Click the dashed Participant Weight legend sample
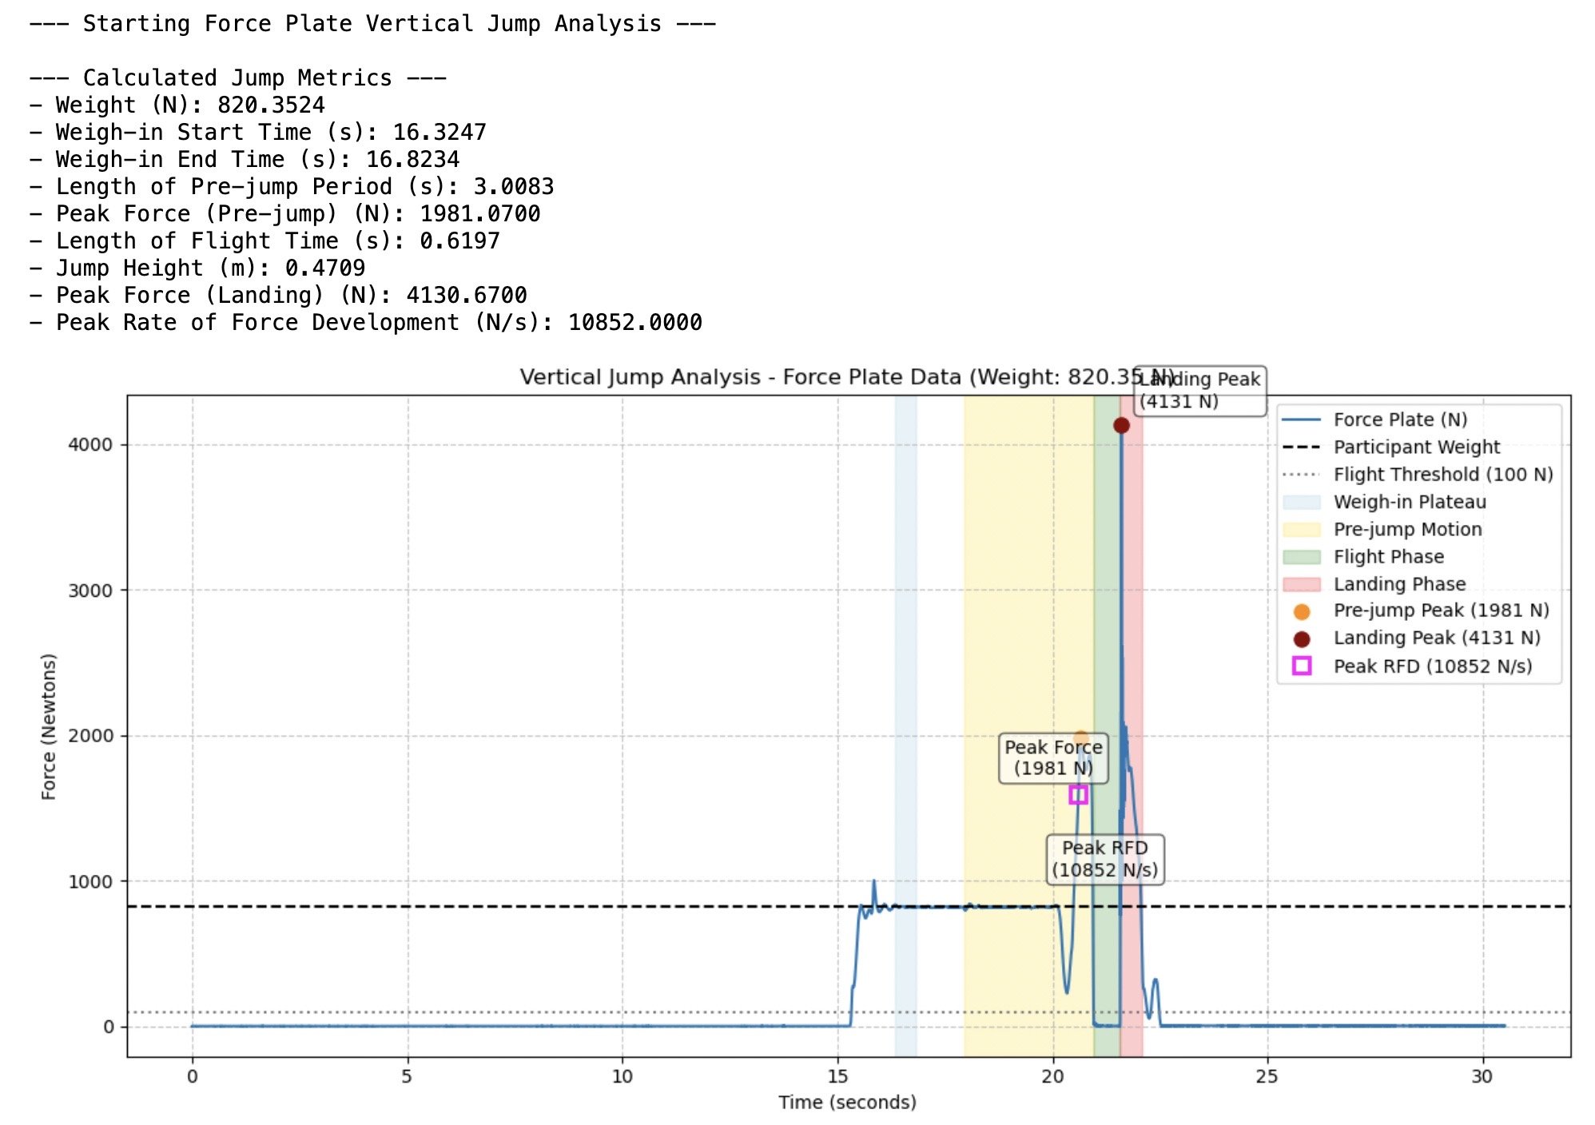Screen dimensions: 1595x1125 pos(1301,447)
